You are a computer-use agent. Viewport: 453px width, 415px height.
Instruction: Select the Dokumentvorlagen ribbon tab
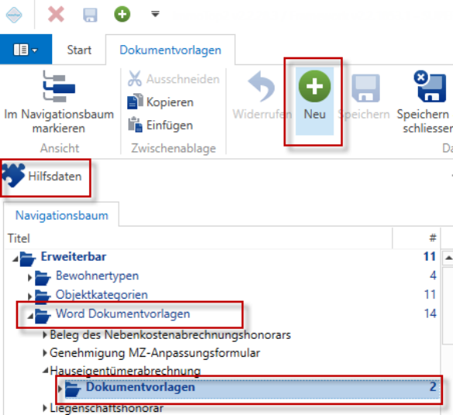pos(171,50)
